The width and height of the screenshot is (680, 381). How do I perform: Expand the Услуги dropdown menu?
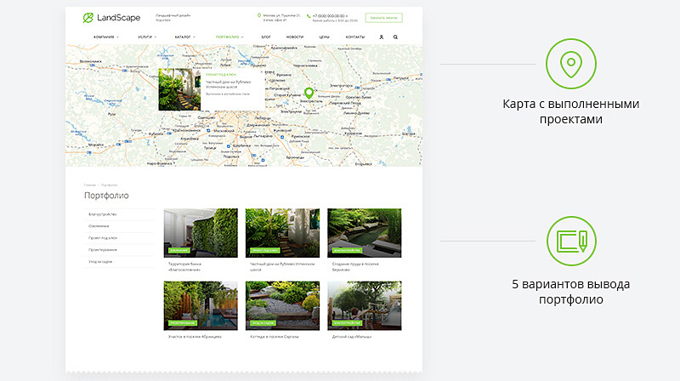click(146, 37)
